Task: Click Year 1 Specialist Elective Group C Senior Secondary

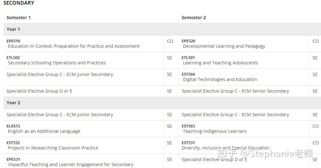Action: tap(235, 91)
